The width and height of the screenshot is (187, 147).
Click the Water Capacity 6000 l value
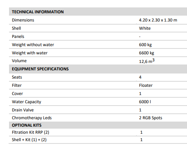[145, 102]
